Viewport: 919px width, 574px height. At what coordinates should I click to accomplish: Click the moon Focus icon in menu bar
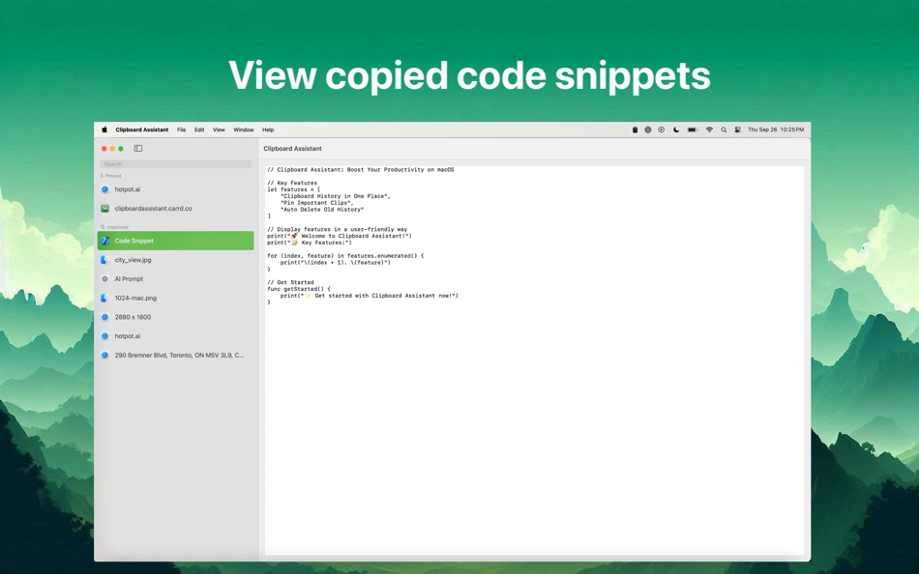(x=676, y=130)
